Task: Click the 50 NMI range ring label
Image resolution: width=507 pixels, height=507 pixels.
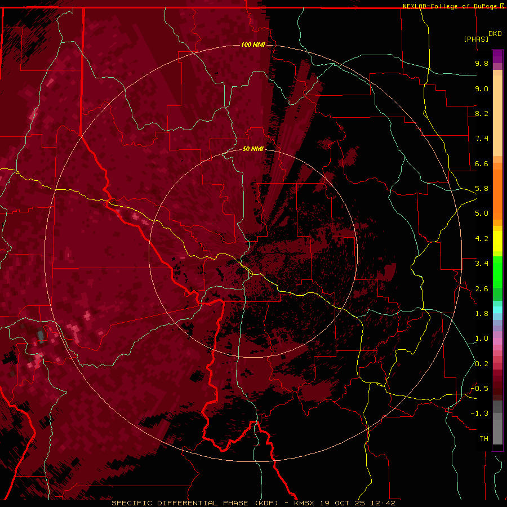Action: [253, 149]
